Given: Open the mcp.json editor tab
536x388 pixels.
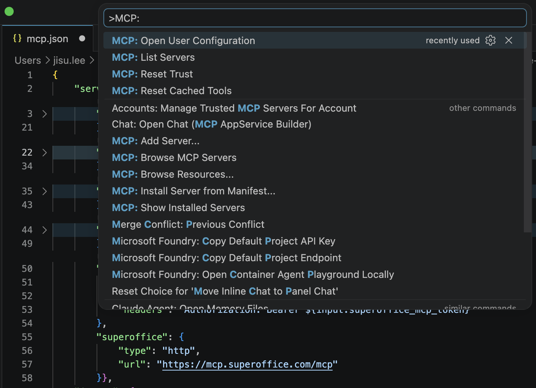Looking at the screenshot, I should [x=48, y=38].
